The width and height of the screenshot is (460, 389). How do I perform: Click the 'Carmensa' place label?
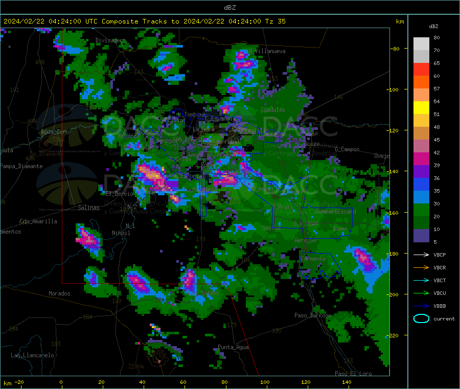313,259
